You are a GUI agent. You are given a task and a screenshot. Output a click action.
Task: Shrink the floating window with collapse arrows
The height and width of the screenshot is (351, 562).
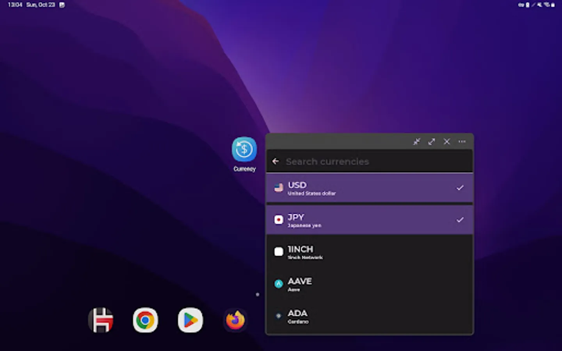[417, 142]
